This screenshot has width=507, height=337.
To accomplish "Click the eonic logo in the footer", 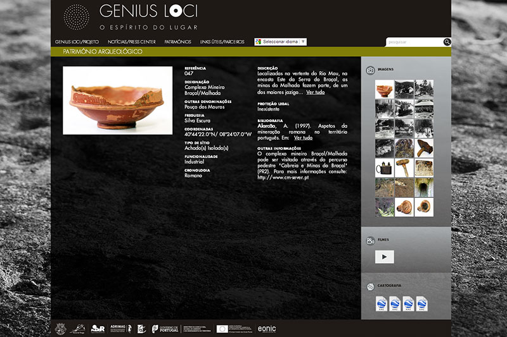I will click(267, 329).
